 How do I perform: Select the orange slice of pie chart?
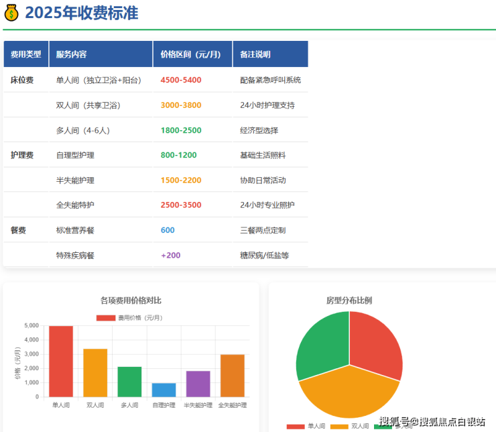(x=349, y=394)
